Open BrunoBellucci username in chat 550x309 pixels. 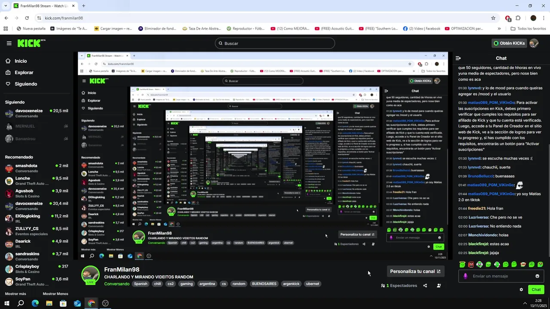[480, 176]
